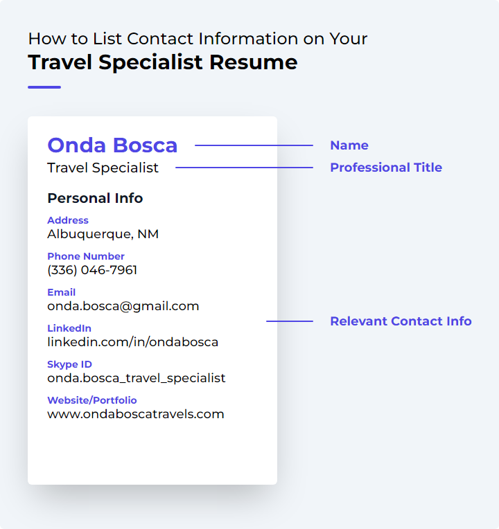Click the Phone Number label

[86, 256]
